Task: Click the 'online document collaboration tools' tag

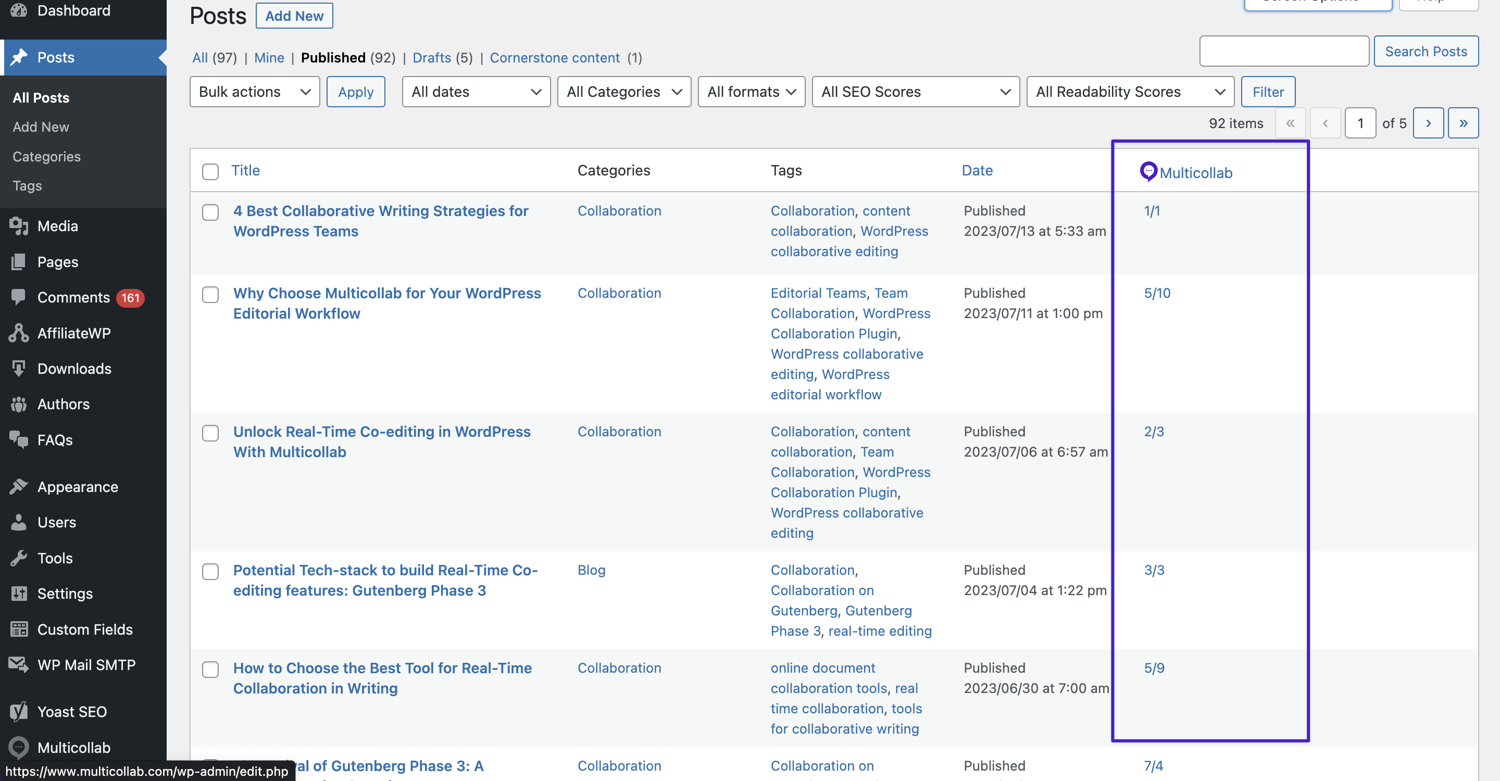Action: 830,678
